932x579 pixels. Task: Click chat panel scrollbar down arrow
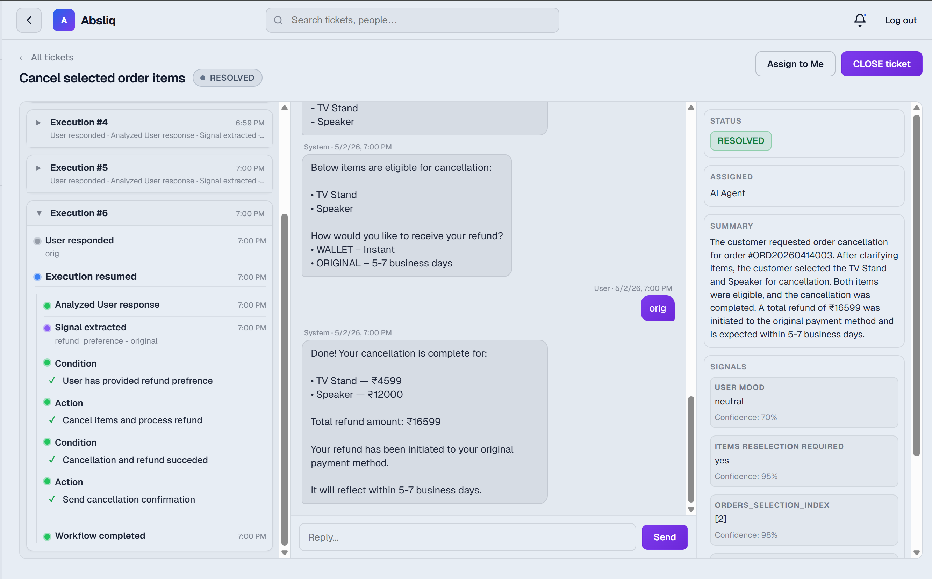coord(691,510)
